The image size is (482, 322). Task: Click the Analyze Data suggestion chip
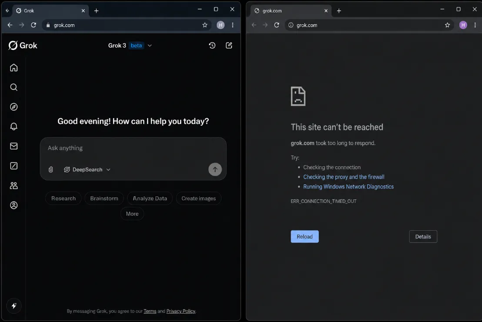[x=150, y=198]
